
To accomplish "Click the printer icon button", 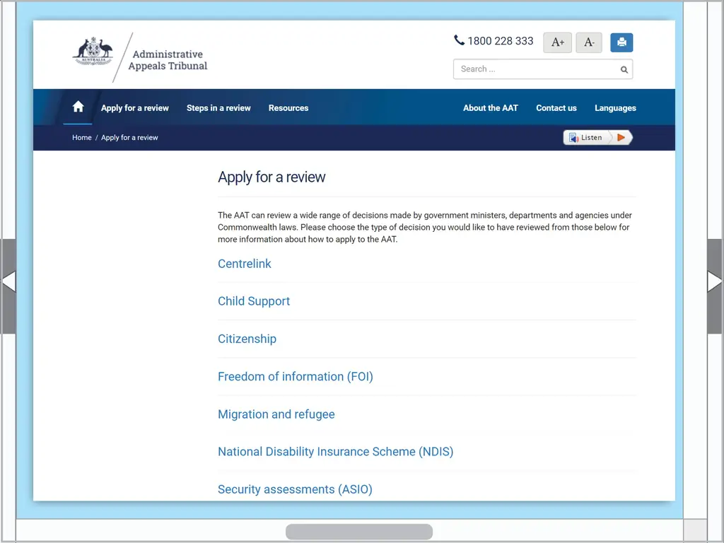I will point(621,42).
